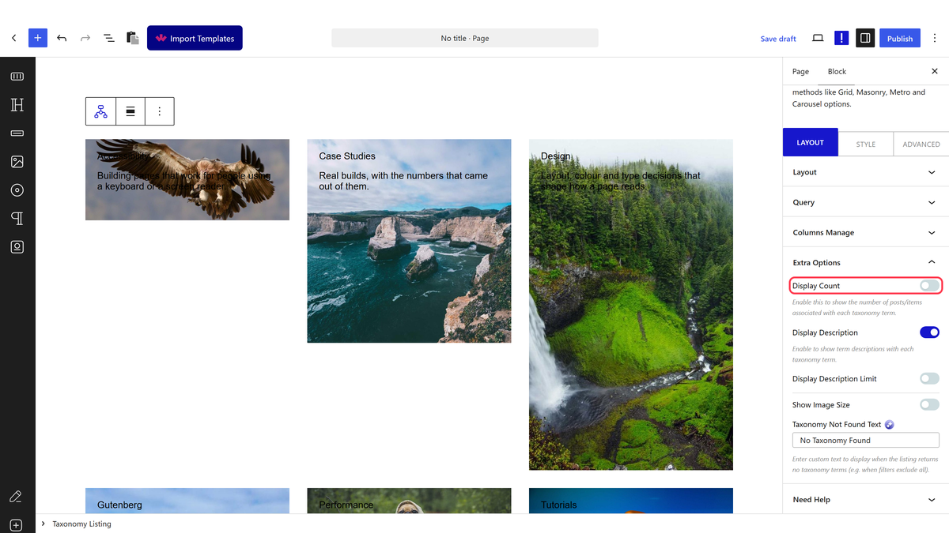949x533 pixels.
Task: Disable the Display Description toggle
Action: click(929, 332)
